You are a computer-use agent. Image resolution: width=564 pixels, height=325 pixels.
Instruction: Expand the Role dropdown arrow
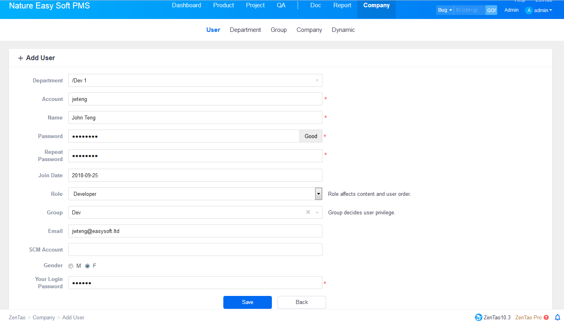coord(318,194)
